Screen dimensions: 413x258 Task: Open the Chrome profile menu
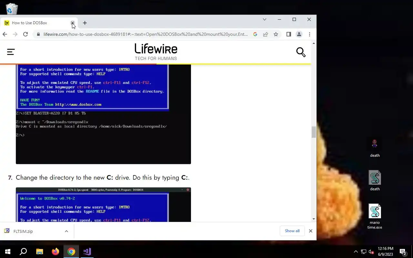pos(299,34)
